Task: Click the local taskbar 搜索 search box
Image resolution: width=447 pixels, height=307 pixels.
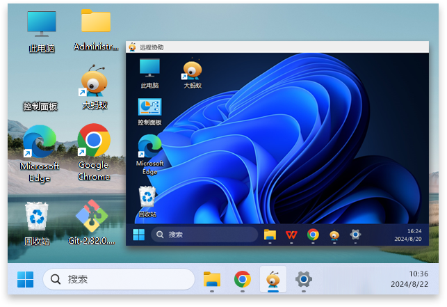Action: pos(118,279)
